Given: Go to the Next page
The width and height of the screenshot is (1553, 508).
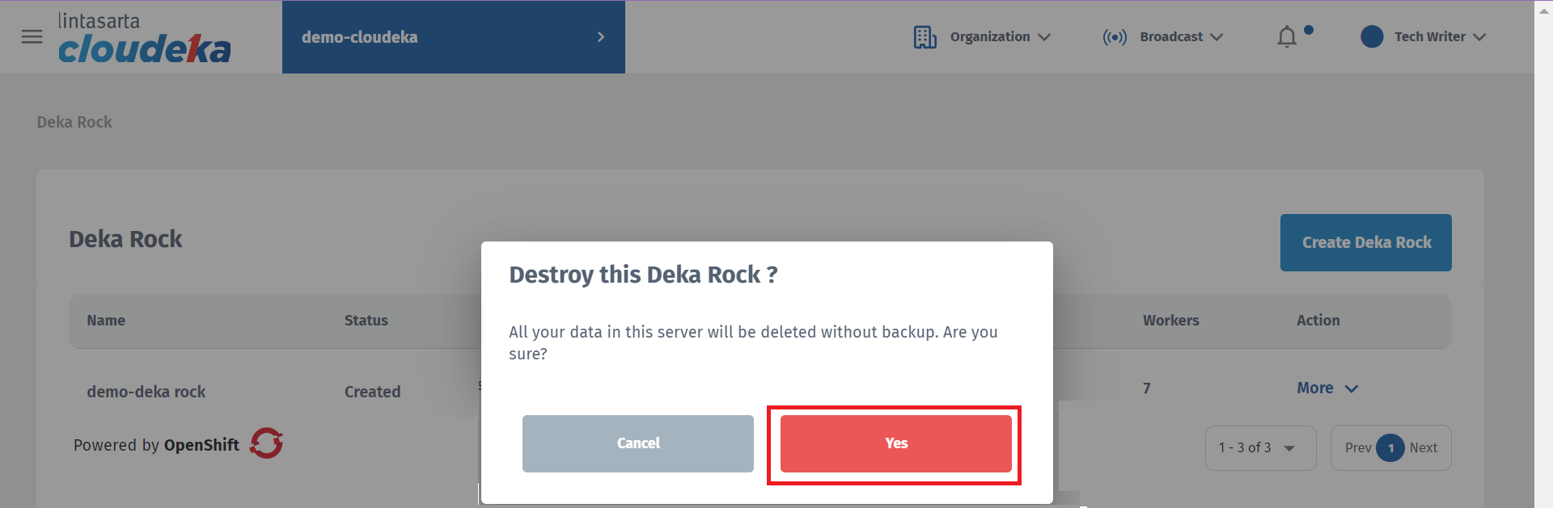Looking at the screenshot, I should tap(1424, 448).
